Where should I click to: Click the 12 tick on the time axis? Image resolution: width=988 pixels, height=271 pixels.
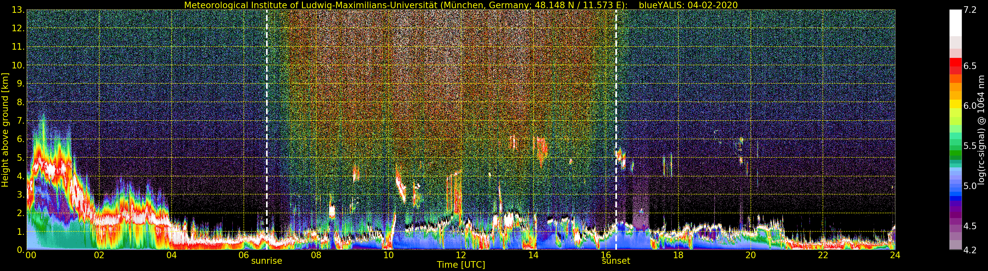click(461, 255)
